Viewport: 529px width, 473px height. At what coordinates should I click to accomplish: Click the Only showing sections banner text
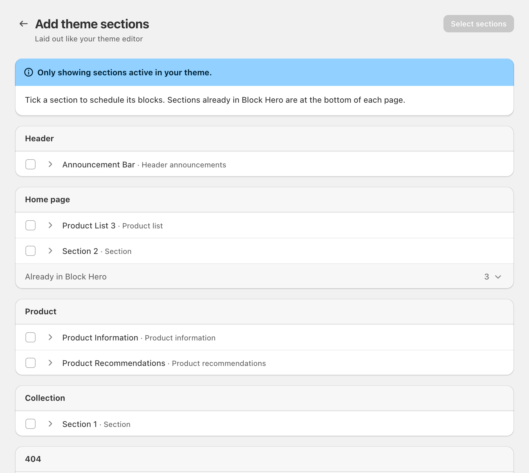tap(124, 73)
